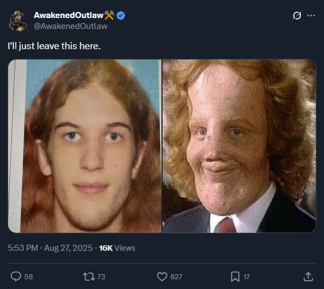Click the share upload icon
The image size is (324, 289).
point(308,276)
